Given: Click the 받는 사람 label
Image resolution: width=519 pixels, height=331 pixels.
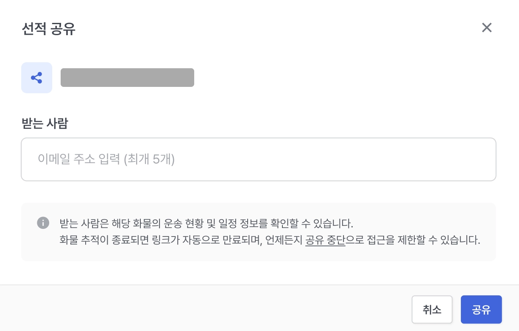Looking at the screenshot, I should (45, 123).
